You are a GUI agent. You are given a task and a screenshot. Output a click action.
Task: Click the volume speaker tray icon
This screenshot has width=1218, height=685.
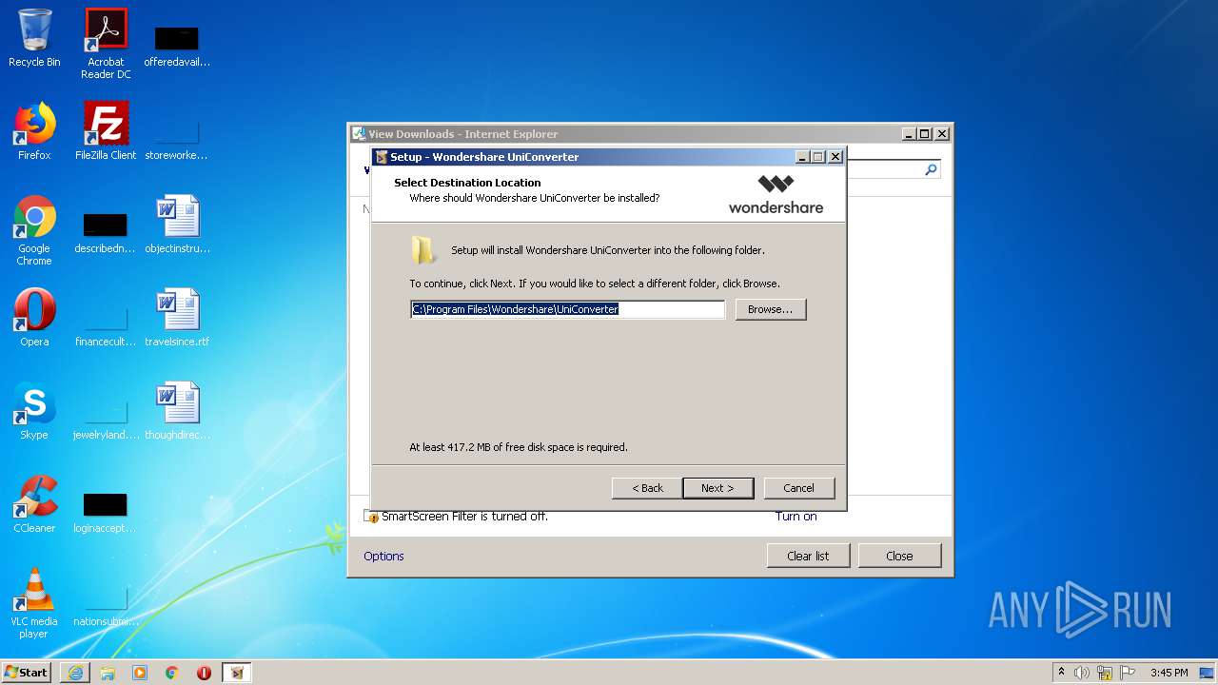pyautogui.click(x=1081, y=673)
